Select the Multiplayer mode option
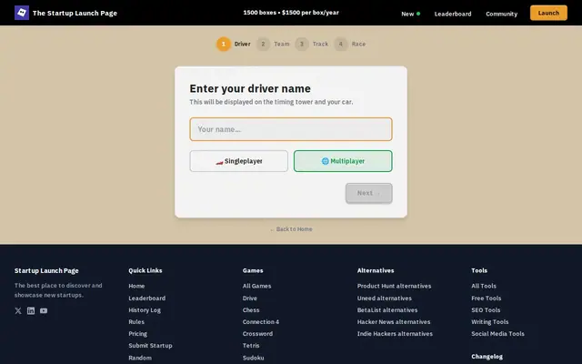Screen dimensions: 582x364 (343, 161)
